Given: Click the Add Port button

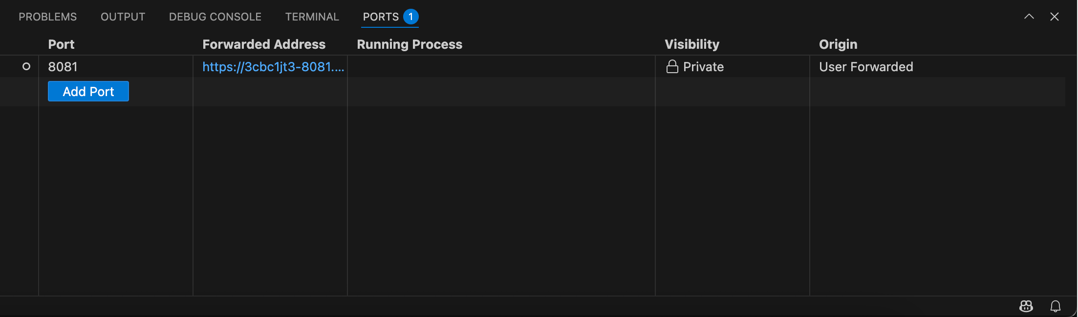Looking at the screenshot, I should click(88, 91).
